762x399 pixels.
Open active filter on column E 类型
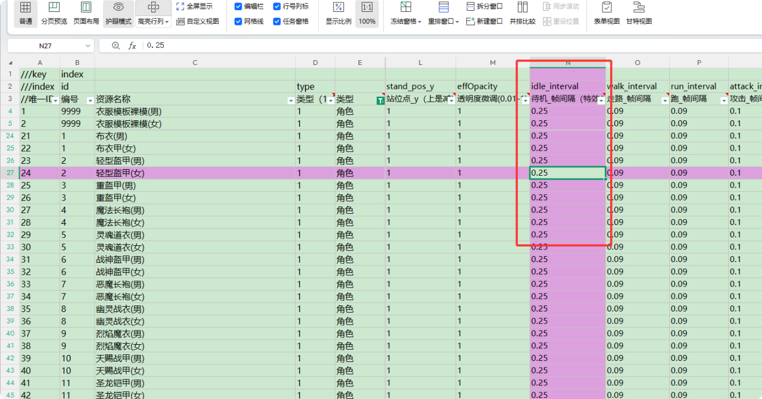tap(380, 101)
